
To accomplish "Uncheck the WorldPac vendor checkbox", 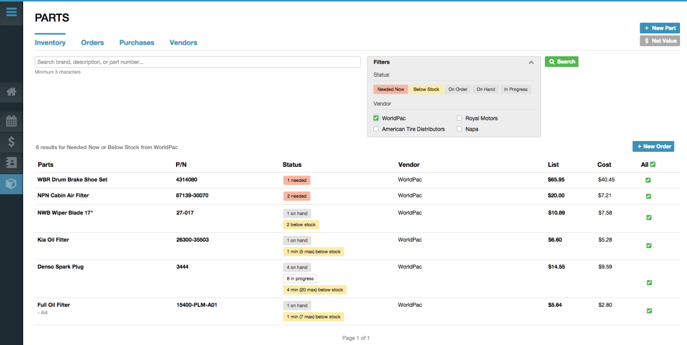I will tap(376, 118).
